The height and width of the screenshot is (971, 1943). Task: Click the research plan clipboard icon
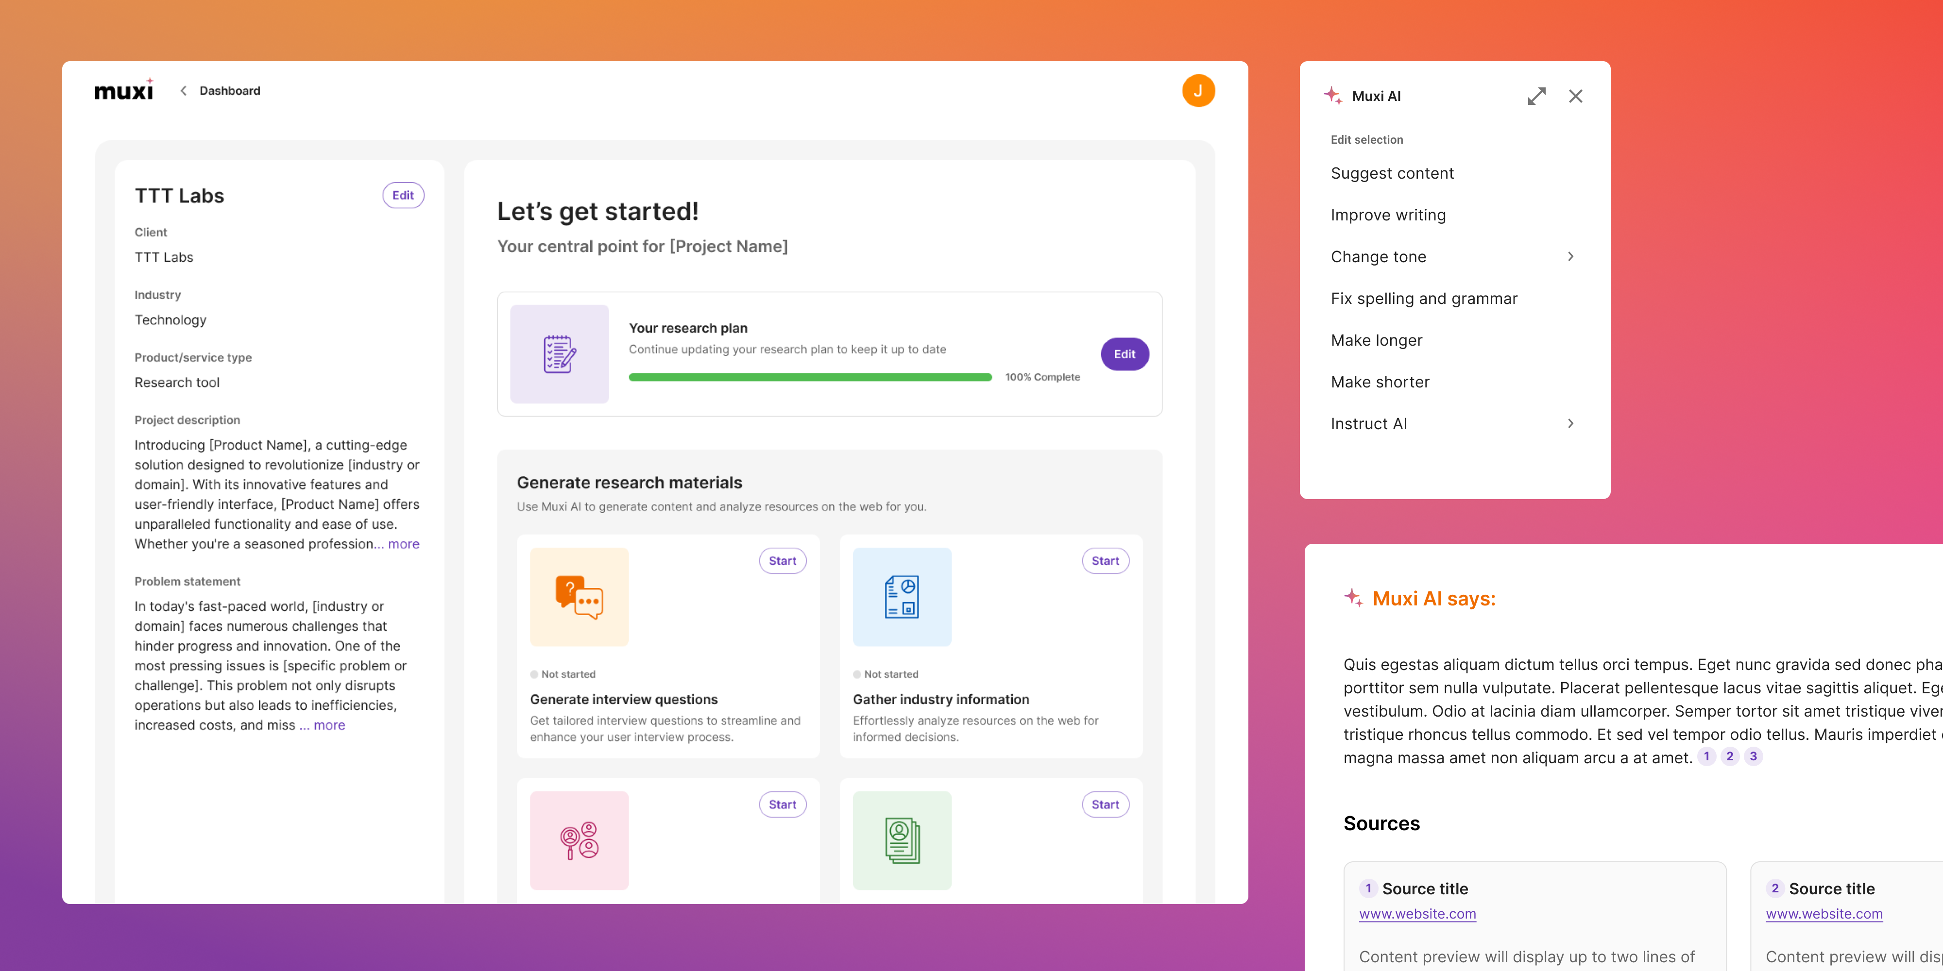pos(559,353)
